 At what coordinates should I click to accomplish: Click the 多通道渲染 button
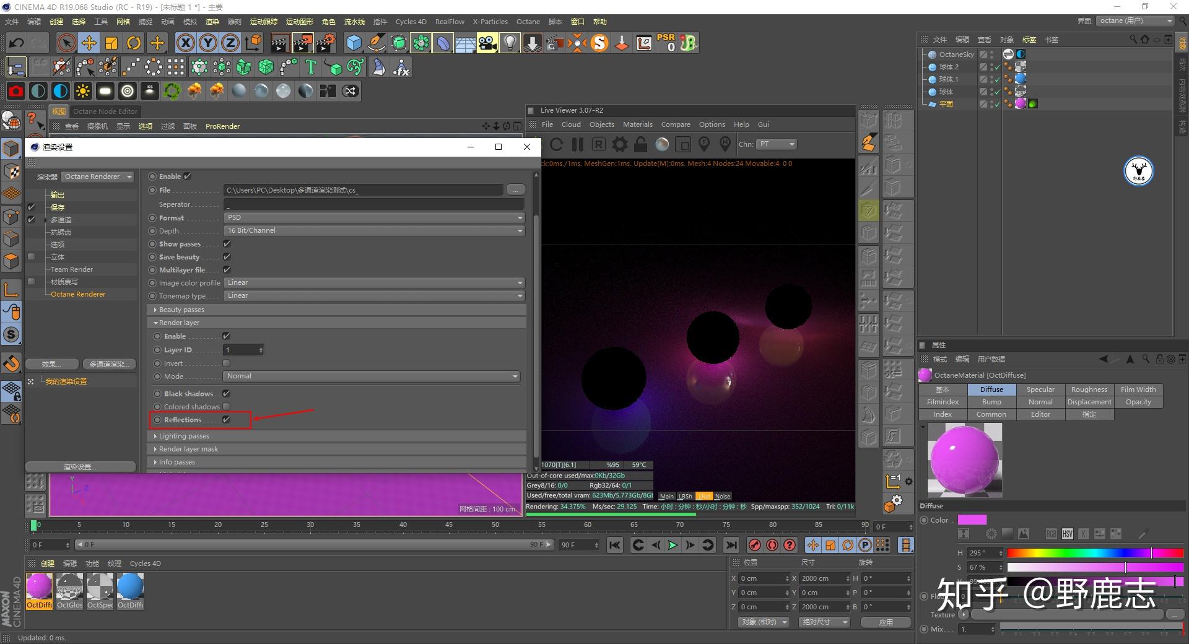tap(108, 364)
